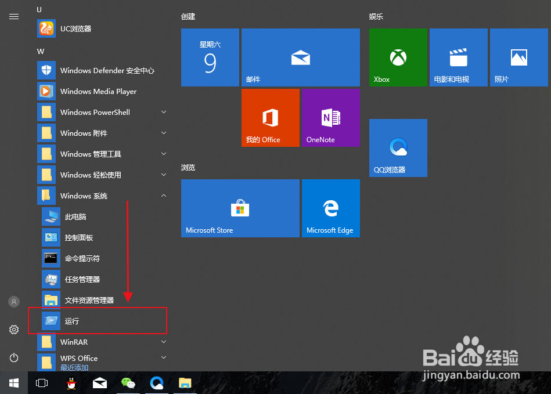Image resolution: width=551 pixels, height=394 pixels.
Task: Expand the WinRAR folder chevron
Action: [x=164, y=342]
